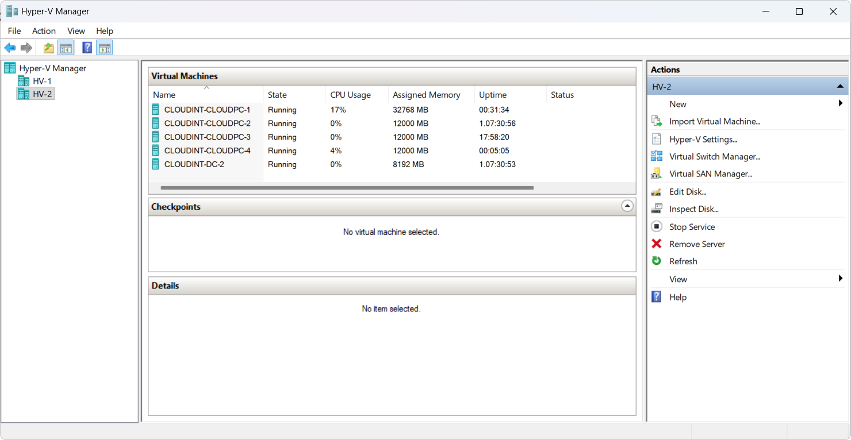Click the Forward arrow toolbar icon
Image resolution: width=851 pixels, height=440 pixels.
(26, 48)
